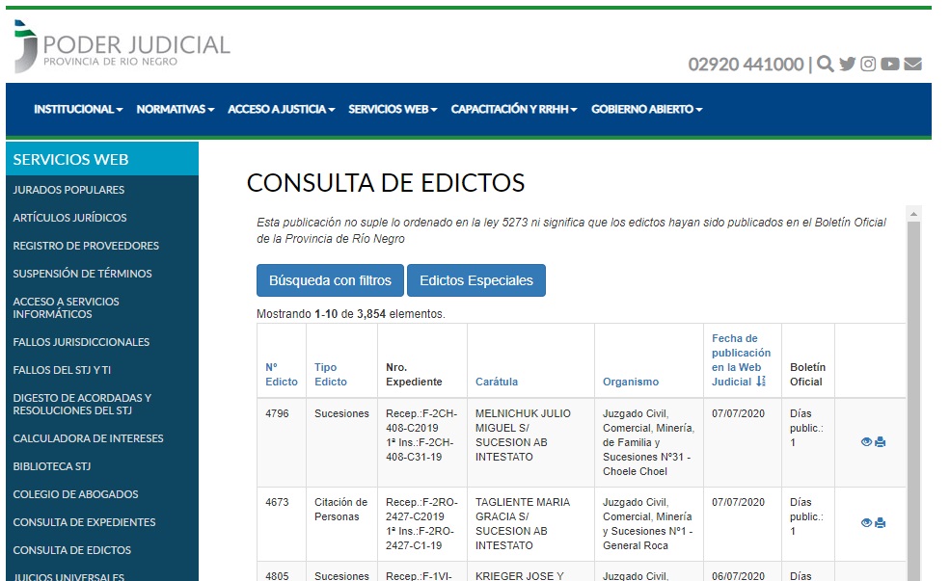View details of edicto 4673 eye icon
The height and width of the screenshot is (581, 950).
[x=866, y=523]
